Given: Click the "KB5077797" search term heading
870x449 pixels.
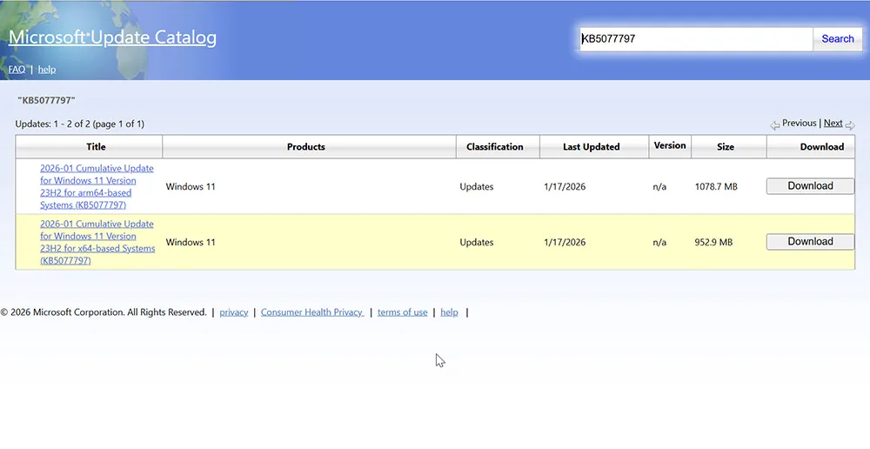Looking at the screenshot, I should point(47,100).
